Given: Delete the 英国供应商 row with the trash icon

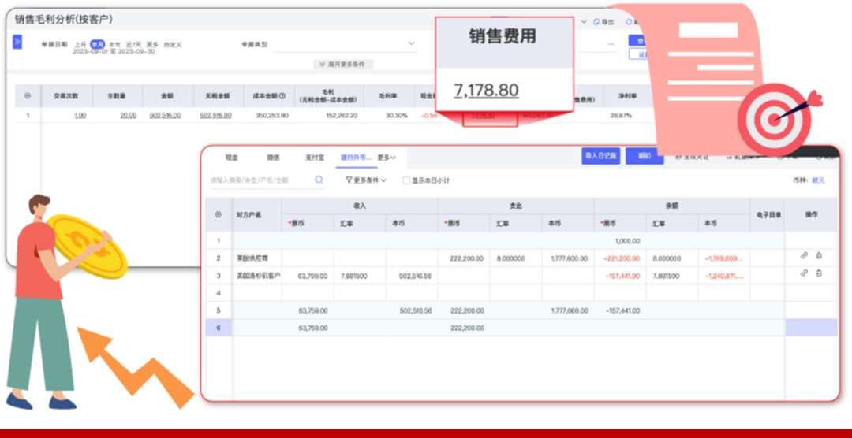Looking at the screenshot, I should 819,256.
